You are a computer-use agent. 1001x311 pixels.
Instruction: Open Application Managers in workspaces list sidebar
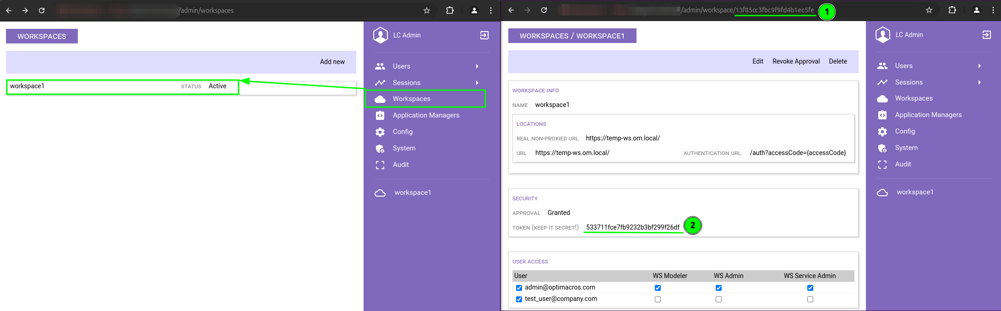coord(426,115)
